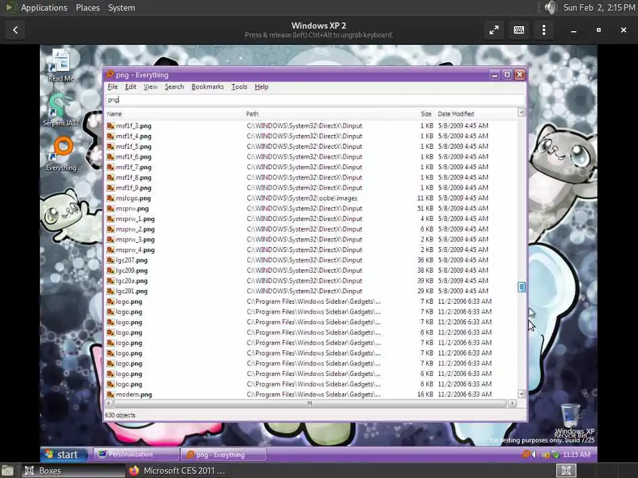Open the Read Me desktop icon

[61, 65]
